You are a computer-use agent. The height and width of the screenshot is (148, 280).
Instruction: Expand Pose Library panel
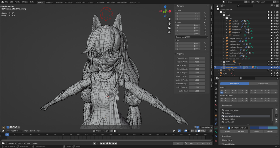click(x=227, y=136)
